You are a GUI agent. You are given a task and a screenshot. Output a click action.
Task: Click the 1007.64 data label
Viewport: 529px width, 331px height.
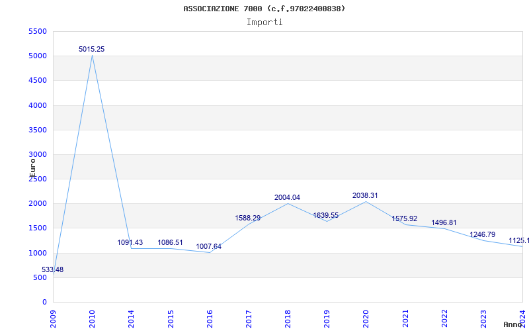click(209, 246)
